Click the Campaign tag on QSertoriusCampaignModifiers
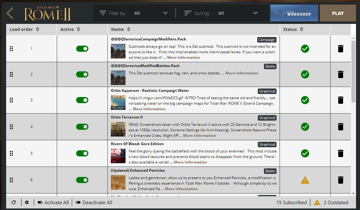The width and height of the screenshot is (360, 210). (267, 40)
